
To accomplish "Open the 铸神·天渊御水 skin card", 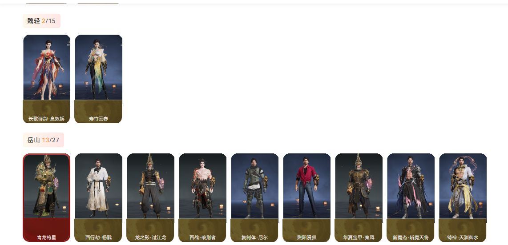I will point(463,198).
